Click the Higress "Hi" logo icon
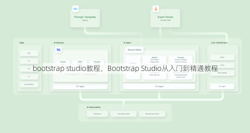This screenshot has width=250, height=133. (58, 50)
